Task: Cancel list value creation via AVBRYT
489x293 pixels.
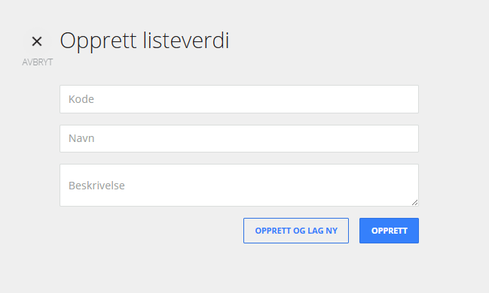Action: click(38, 62)
